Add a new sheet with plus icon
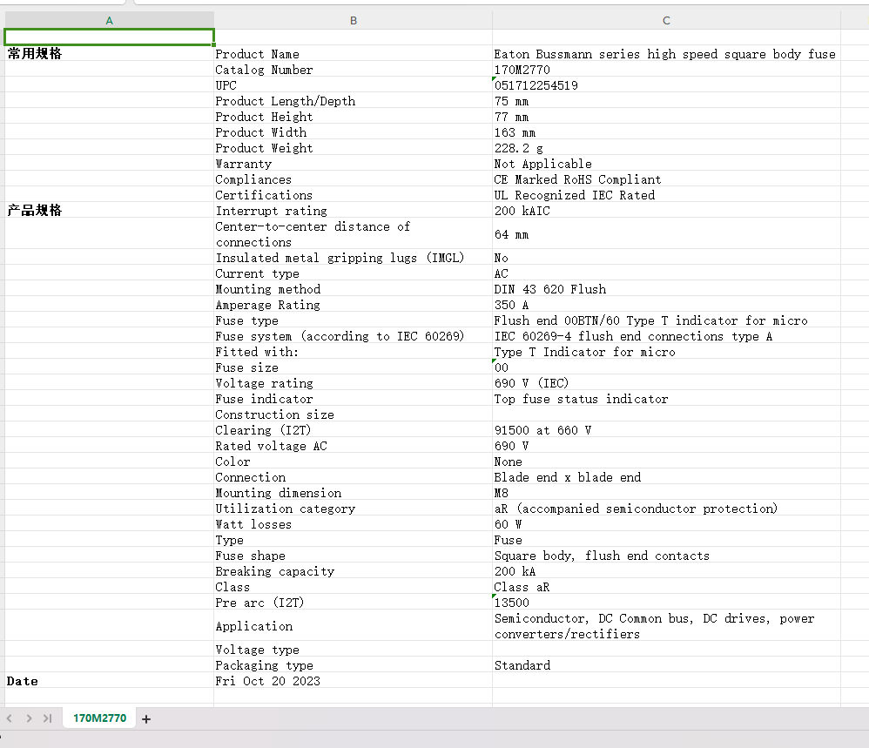The image size is (869, 748). pyautogui.click(x=146, y=718)
